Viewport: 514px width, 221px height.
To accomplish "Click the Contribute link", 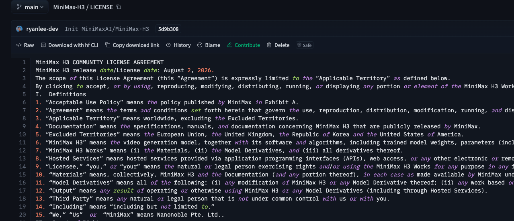I will point(244,45).
